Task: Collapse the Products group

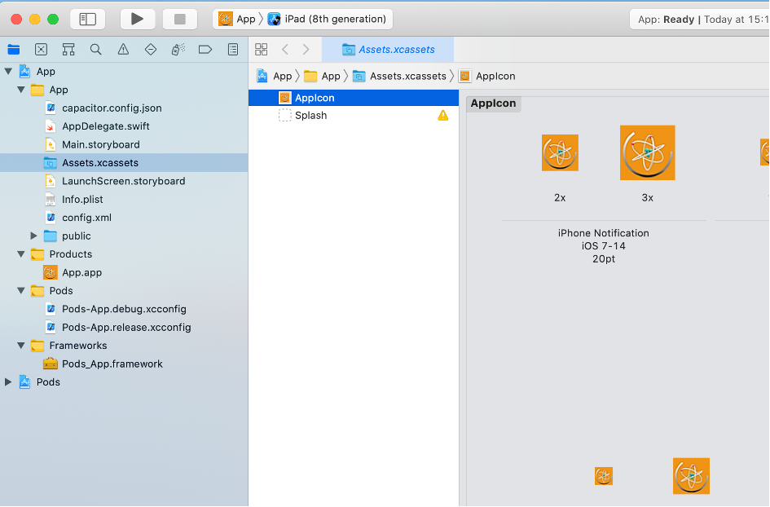Action: click(21, 254)
